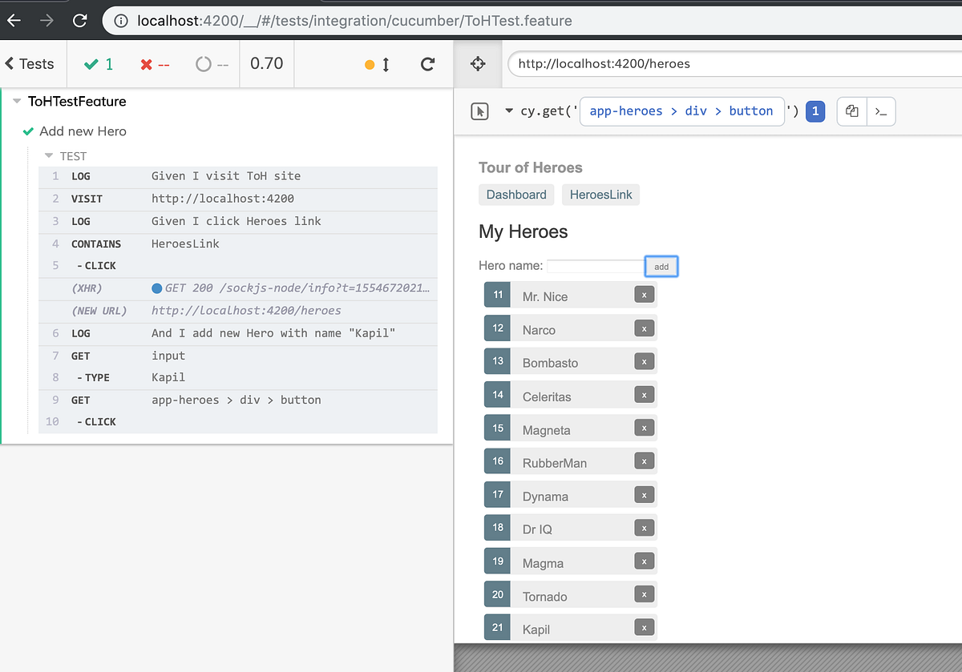The width and height of the screenshot is (962, 672).
Task: Delete hero Kapil using its x button
Action: (644, 628)
